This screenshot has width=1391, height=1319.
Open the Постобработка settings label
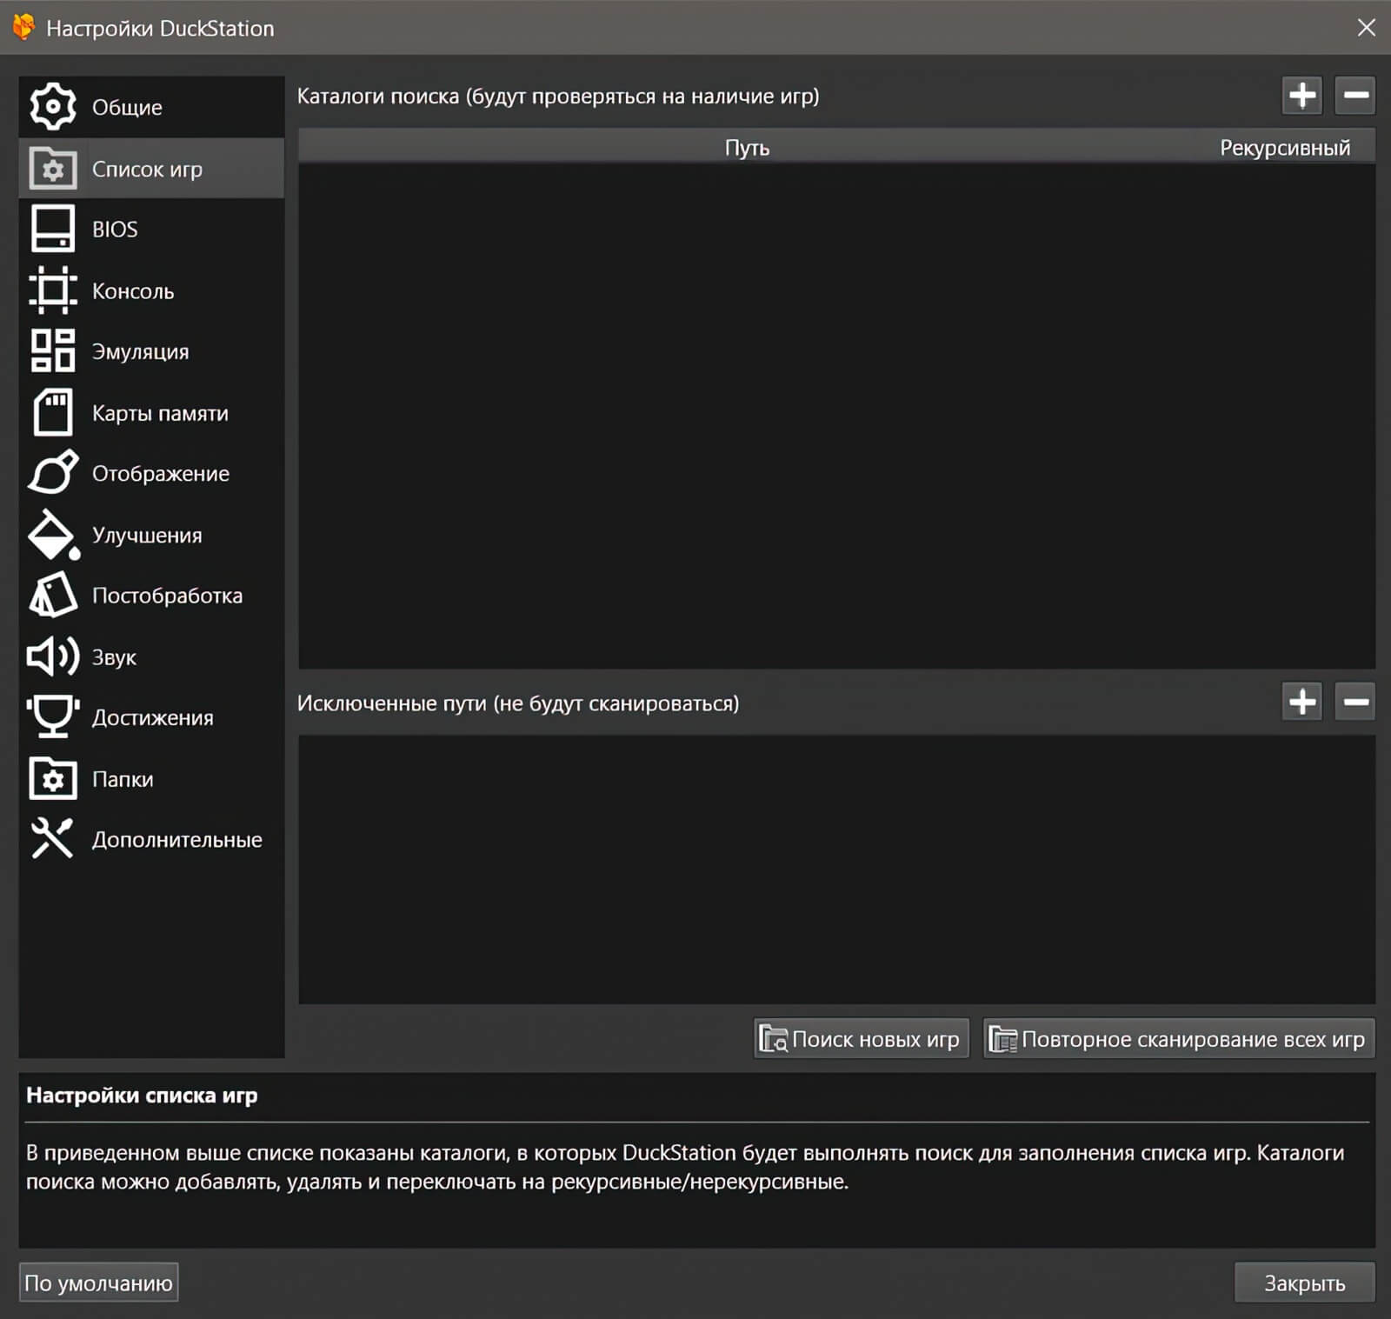click(x=167, y=596)
